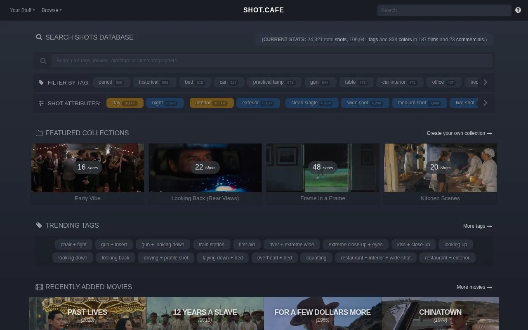Open the Past Lives movie card
The image size is (528, 330).
tap(87, 313)
